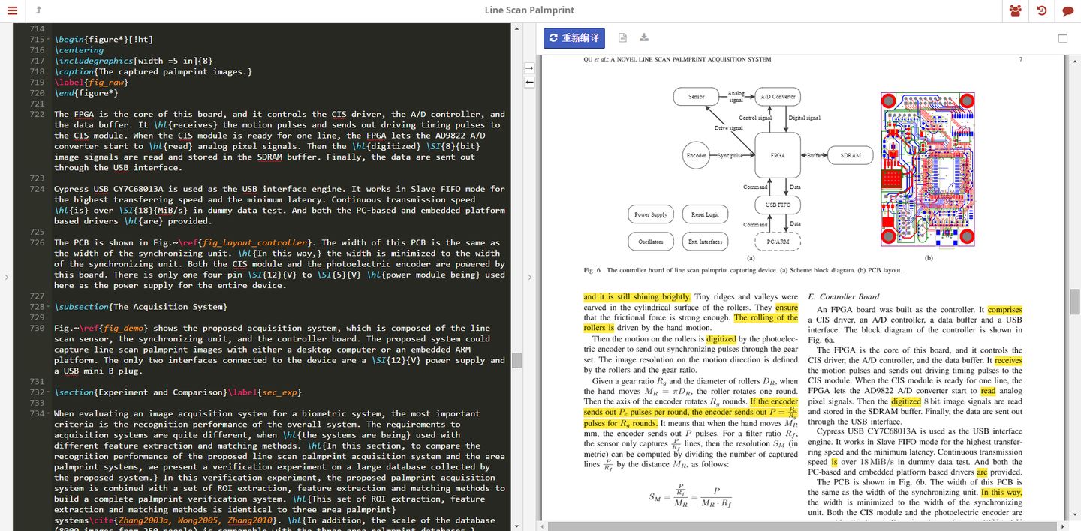Click the USB FIFO block in the diagram
Screen dimensions: 1081x531
[778, 204]
